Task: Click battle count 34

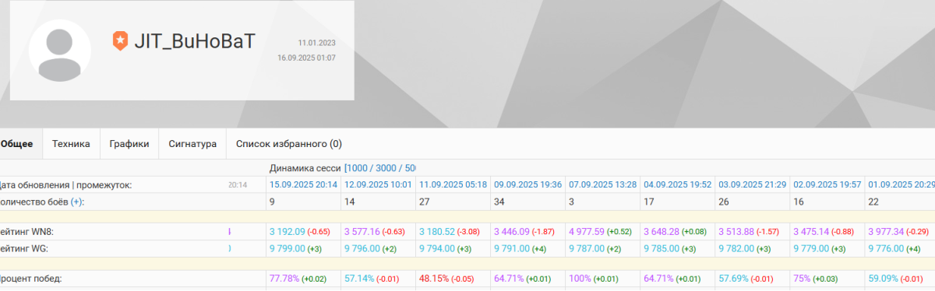Action: point(499,202)
